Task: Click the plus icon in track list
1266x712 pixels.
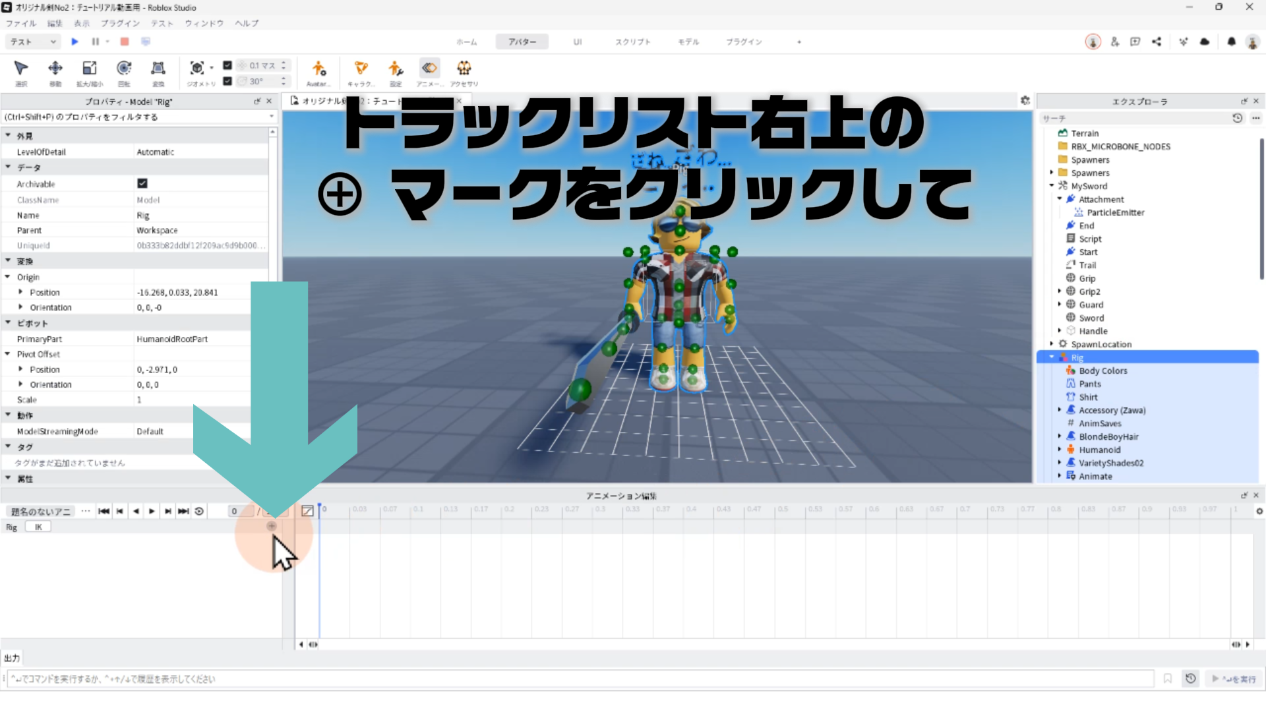Action: click(x=272, y=526)
